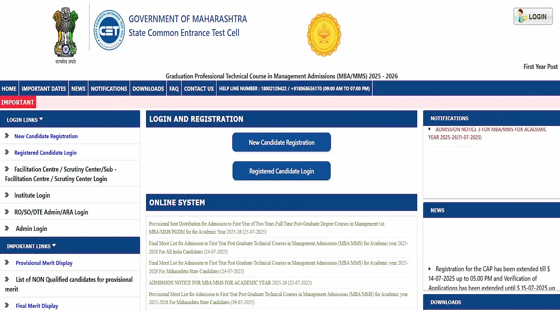
Task: Click chevron icon beside Institute Login
Action: point(7,195)
